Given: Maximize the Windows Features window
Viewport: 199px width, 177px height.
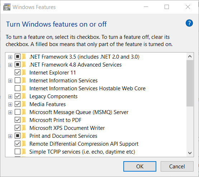Looking at the screenshot, I should click(x=167, y=7).
